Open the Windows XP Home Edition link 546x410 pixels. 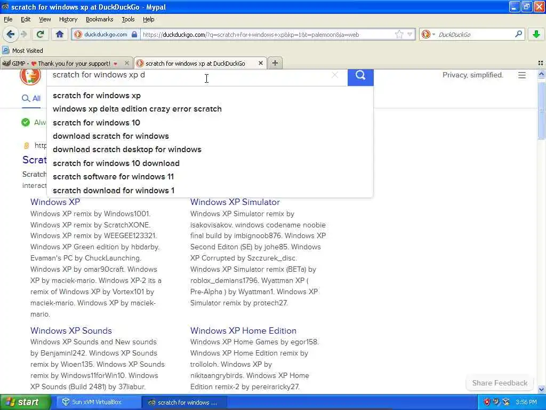coord(243,330)
